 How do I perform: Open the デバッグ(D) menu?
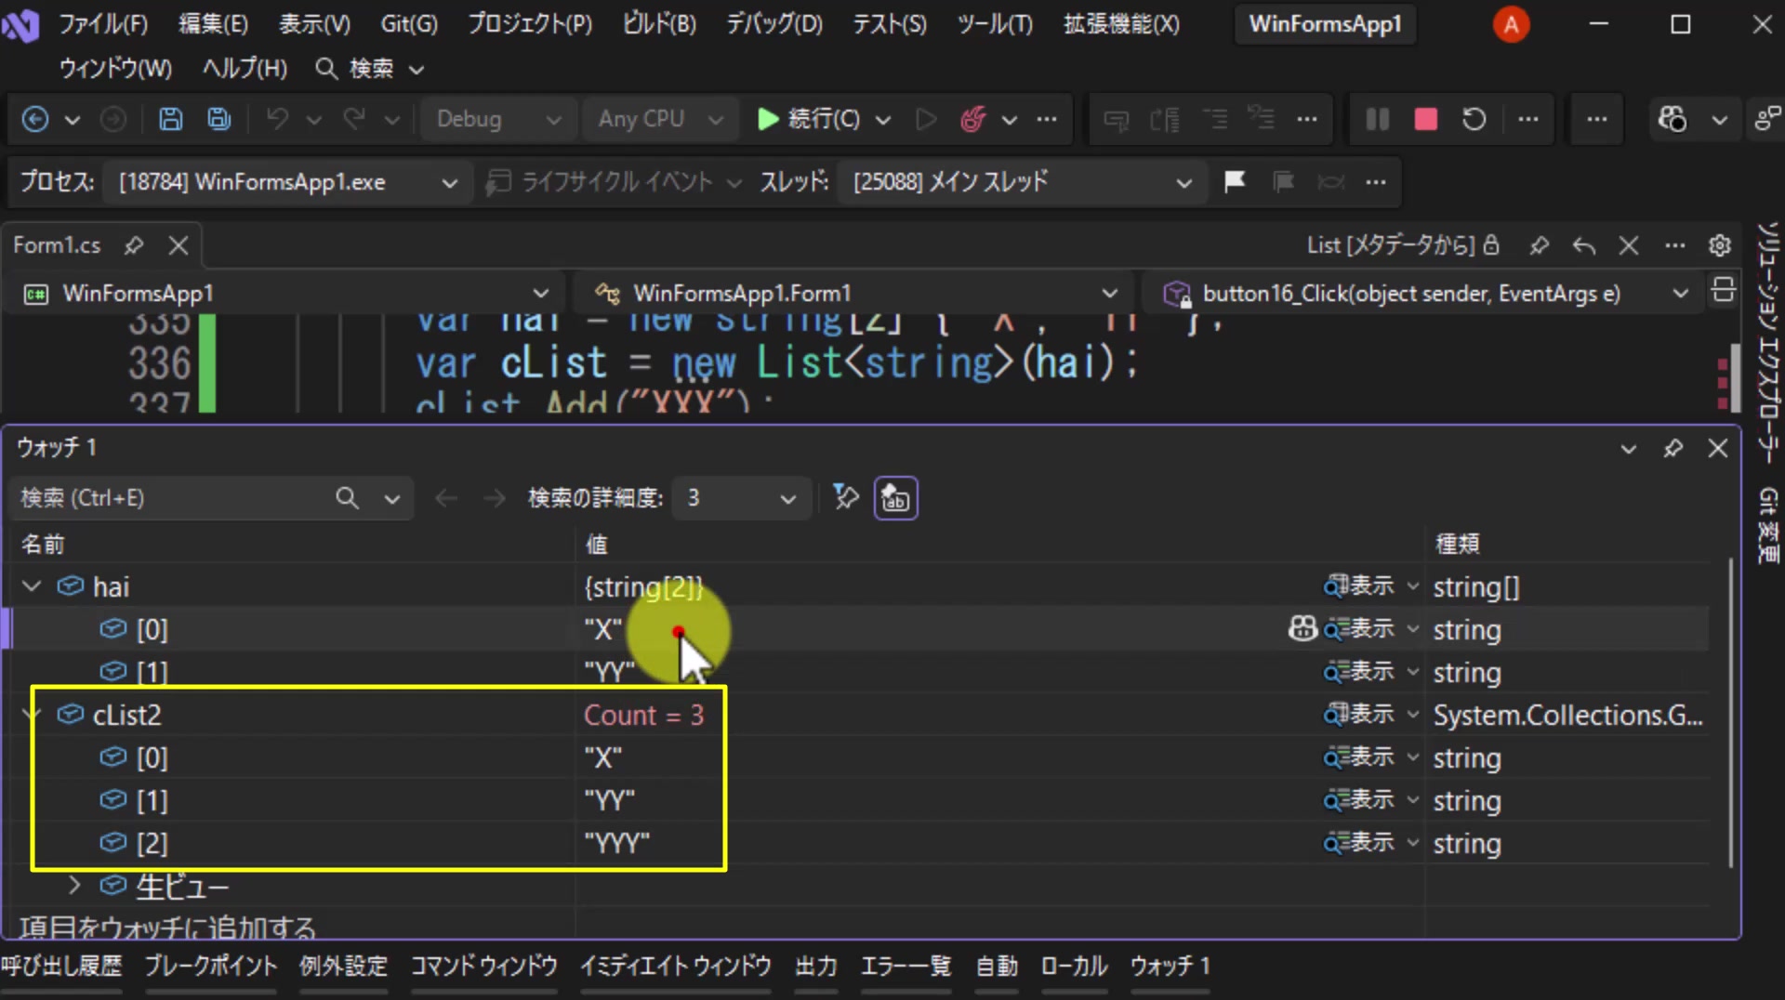point(773,24)
